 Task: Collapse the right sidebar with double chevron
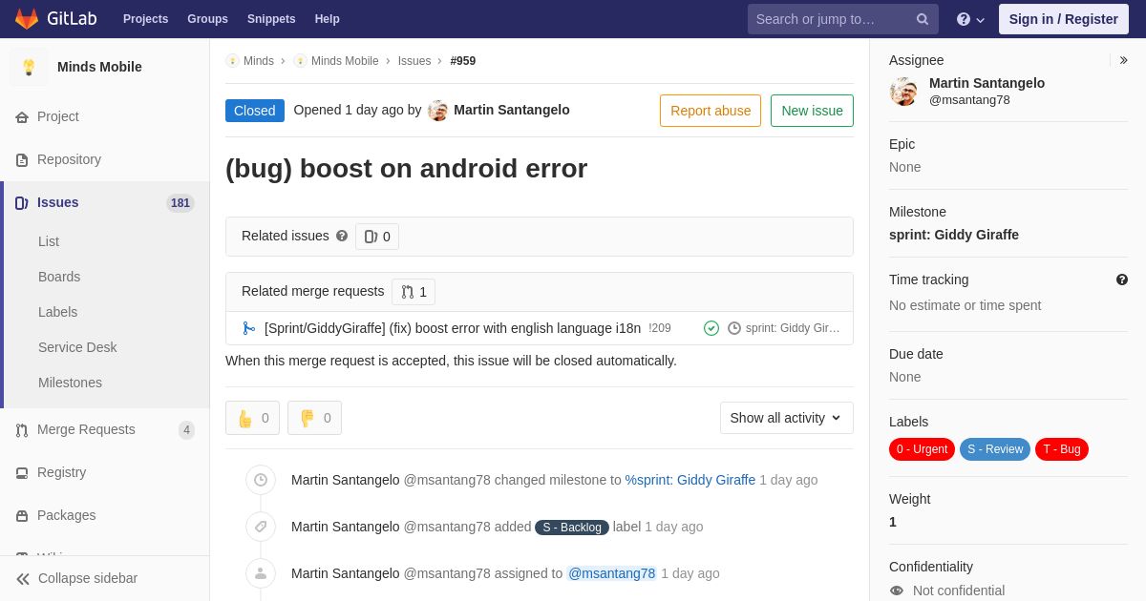click(1123, 60)
